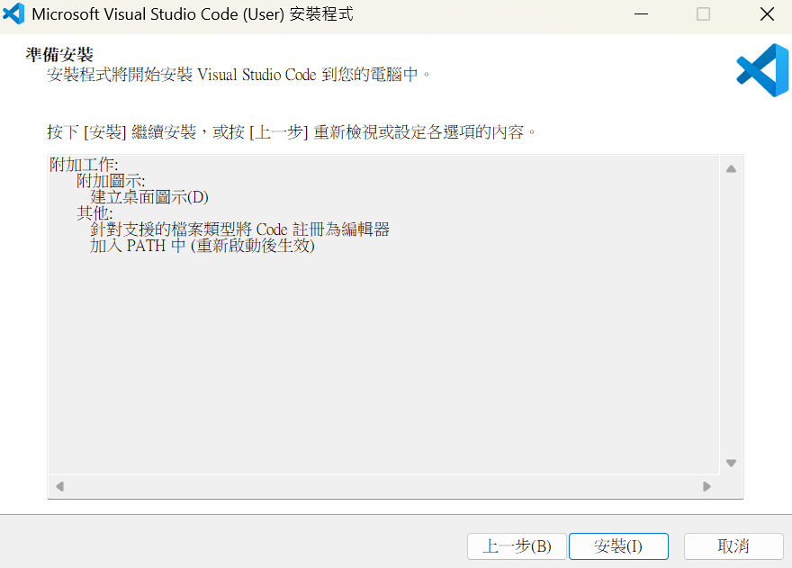Image resolution: width=792 pixels, height=568 pixels.
Task: Close the installer window
Action: [767, 14]
